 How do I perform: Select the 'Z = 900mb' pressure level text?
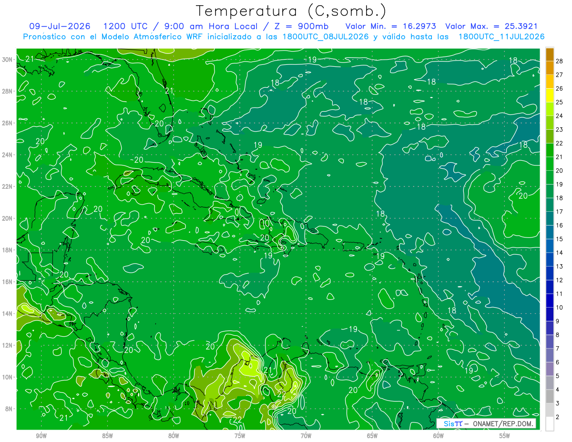click(301, 26)
